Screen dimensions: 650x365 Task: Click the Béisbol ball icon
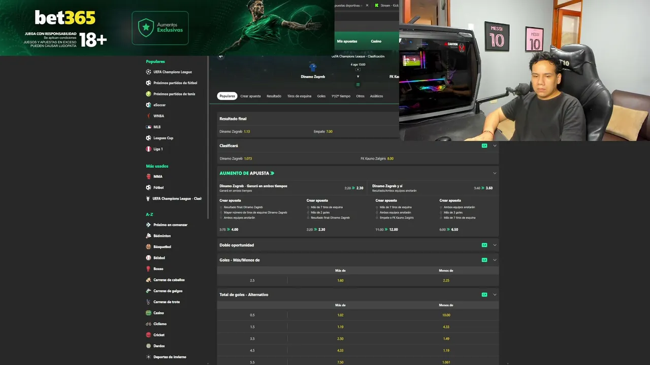149,258
